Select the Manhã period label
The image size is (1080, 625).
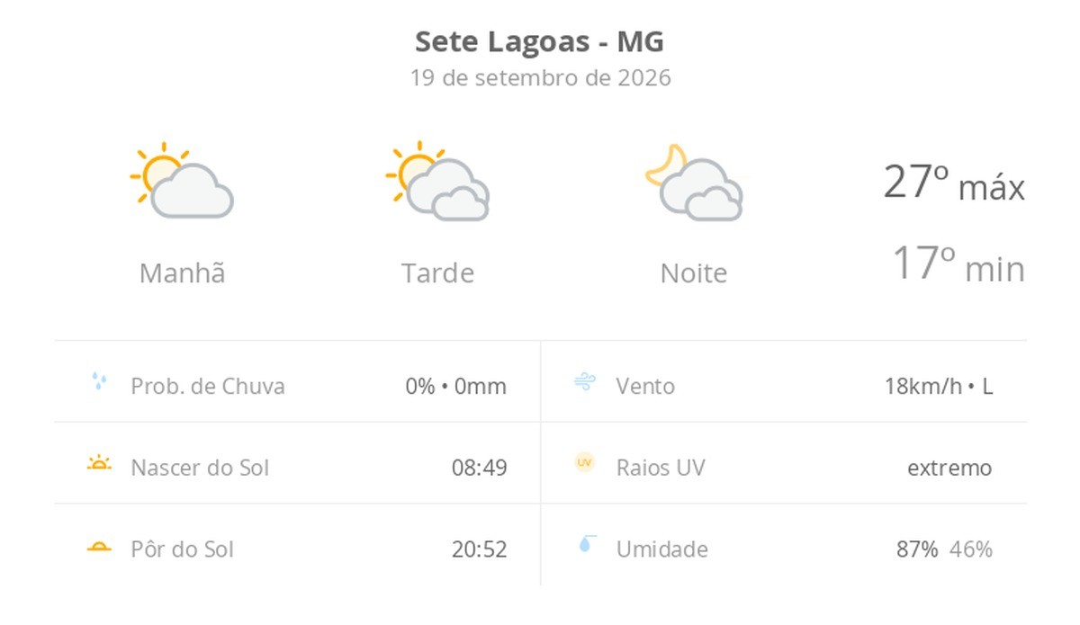182,272
